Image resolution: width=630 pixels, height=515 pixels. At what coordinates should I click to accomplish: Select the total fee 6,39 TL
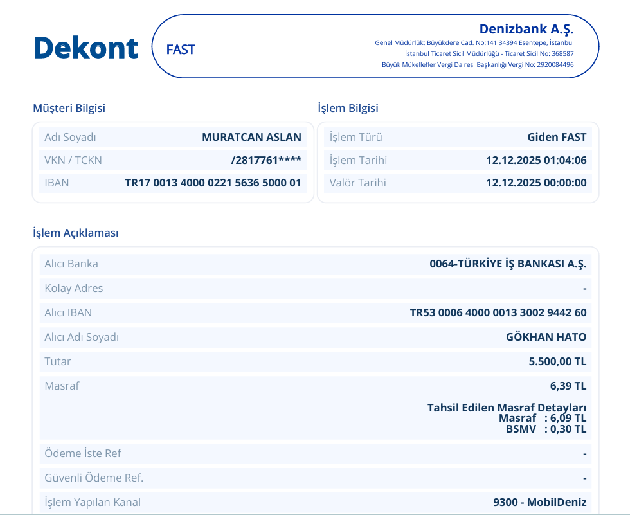pyautogui.click(x=568, y=386)
